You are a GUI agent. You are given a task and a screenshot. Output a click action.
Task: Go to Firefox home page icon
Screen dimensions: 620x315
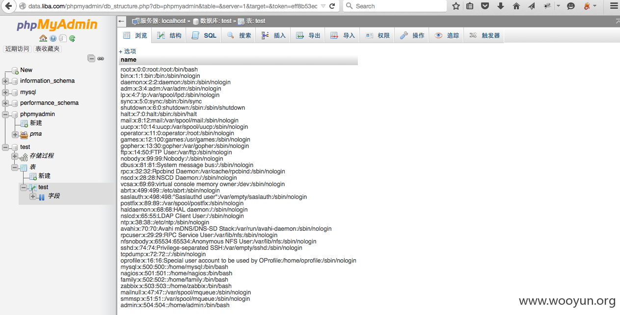pos(516,6)
